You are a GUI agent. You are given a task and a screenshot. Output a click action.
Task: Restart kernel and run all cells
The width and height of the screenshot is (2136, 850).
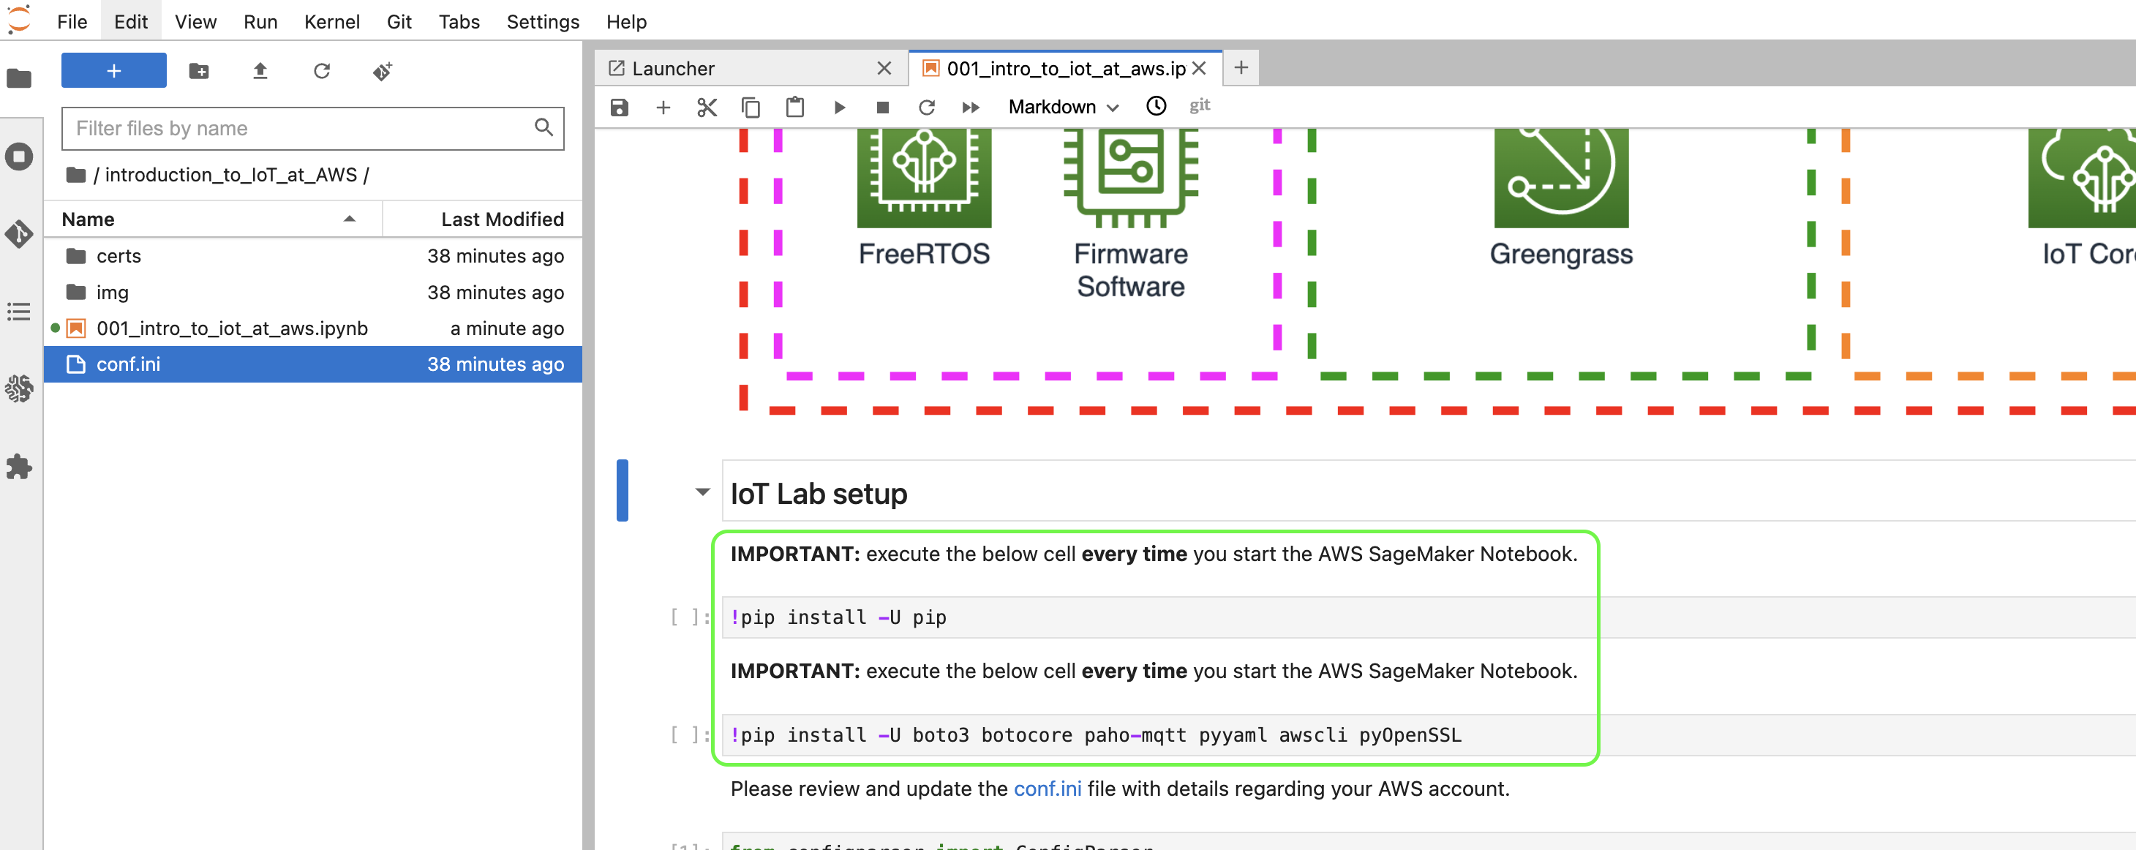pyautogui.click(x=971, y=107)
